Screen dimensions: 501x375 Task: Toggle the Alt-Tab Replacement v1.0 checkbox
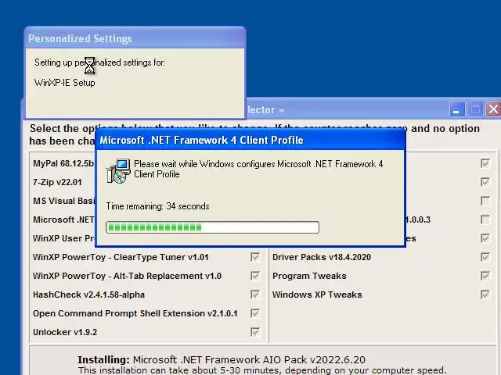coord(255,276)
